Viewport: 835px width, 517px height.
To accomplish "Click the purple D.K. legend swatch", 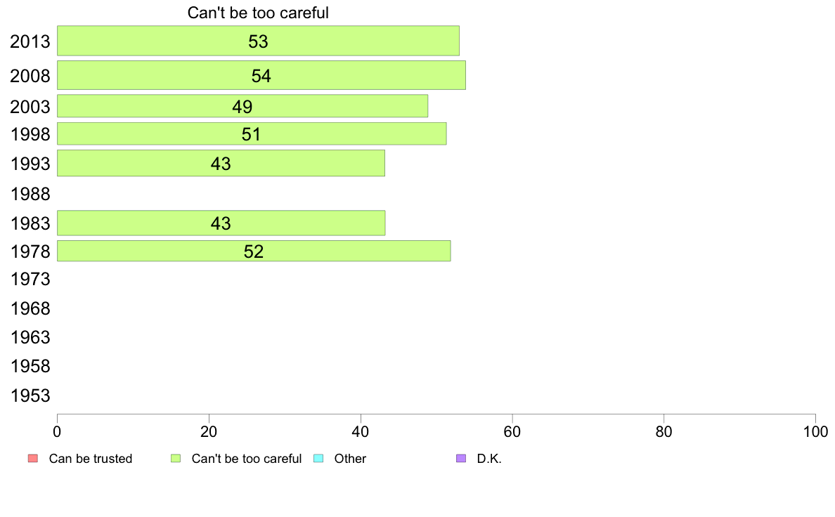I will pyautogui.click(x=461, y=459).
